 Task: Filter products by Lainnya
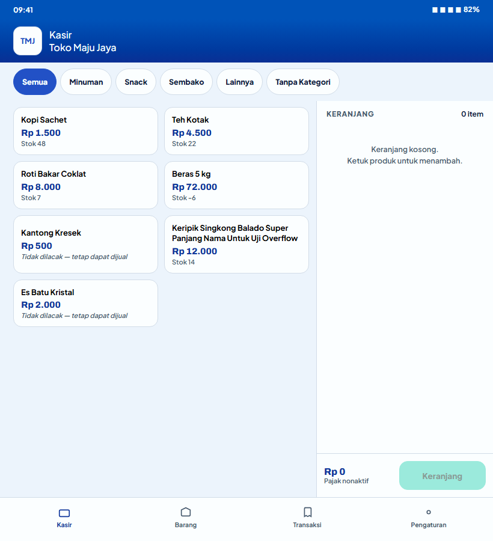239,82
